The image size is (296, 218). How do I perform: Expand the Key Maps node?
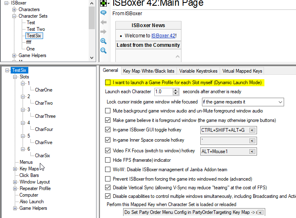click(x=15, y=169)
